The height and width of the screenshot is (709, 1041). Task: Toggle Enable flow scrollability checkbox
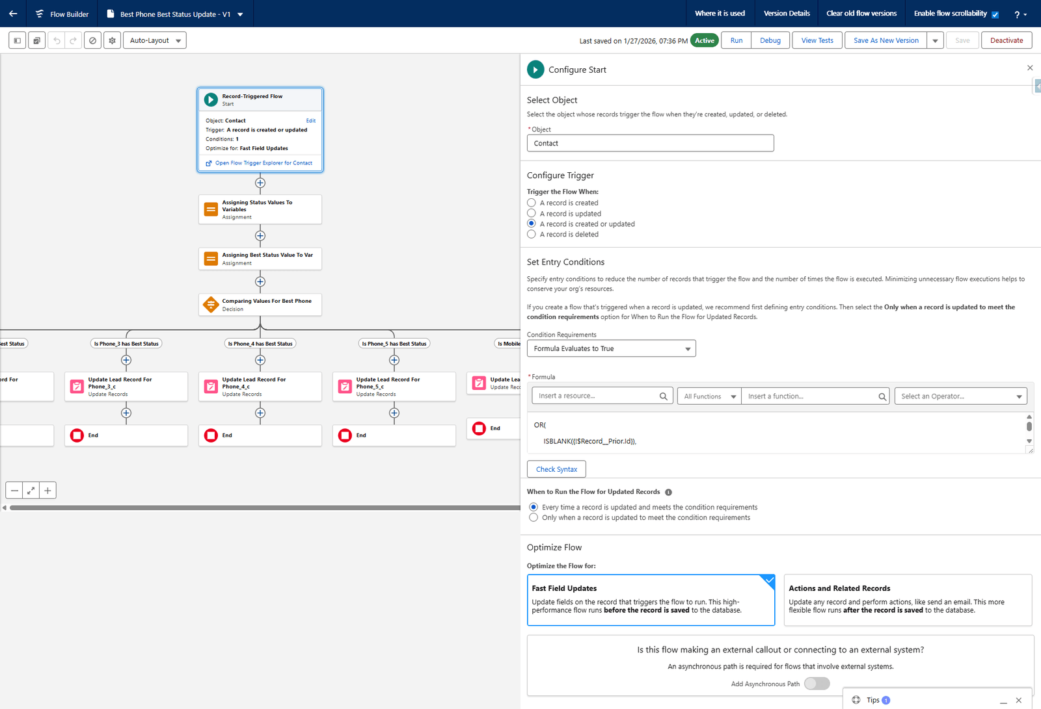pyautogui.click(x=995, y=14)
